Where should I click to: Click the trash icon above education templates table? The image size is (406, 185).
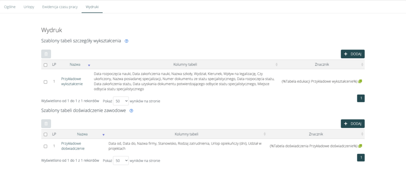[46, 54]
